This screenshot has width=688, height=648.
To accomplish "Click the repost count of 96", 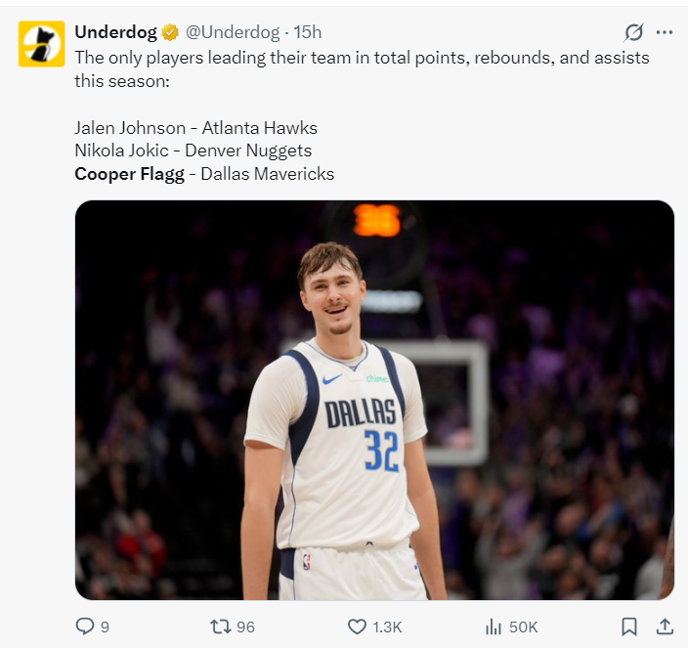I will pyautogui.click(x=245, y=626).
